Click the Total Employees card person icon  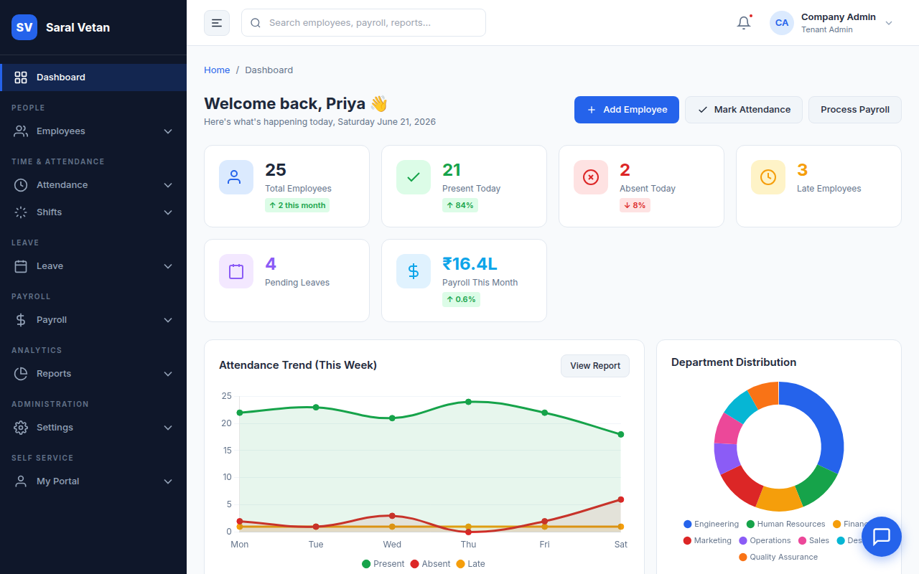[236, 177]
